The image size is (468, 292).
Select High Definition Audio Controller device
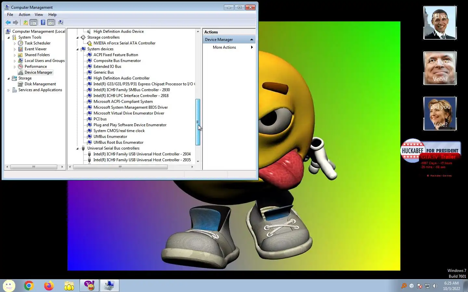[122, 78]
